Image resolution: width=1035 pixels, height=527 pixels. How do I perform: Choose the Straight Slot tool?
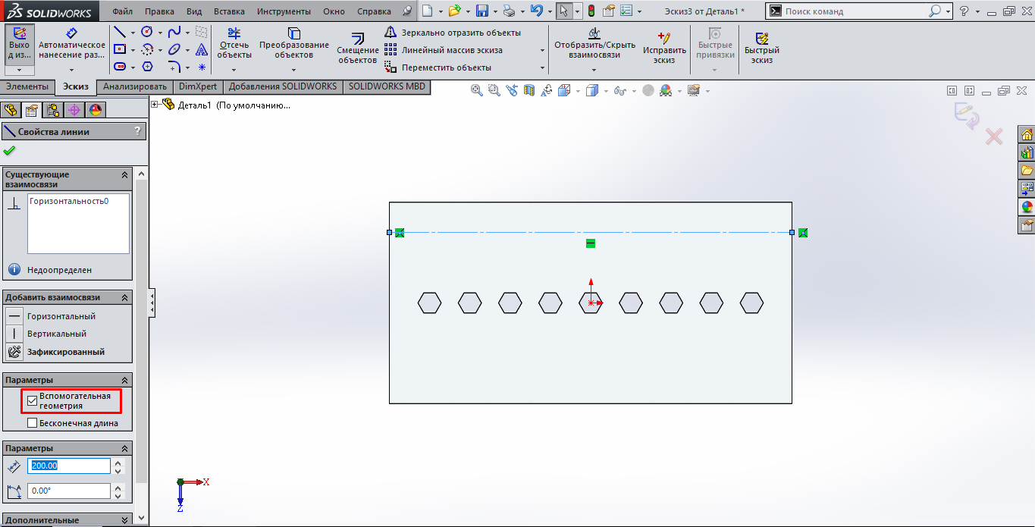(119, 67)
